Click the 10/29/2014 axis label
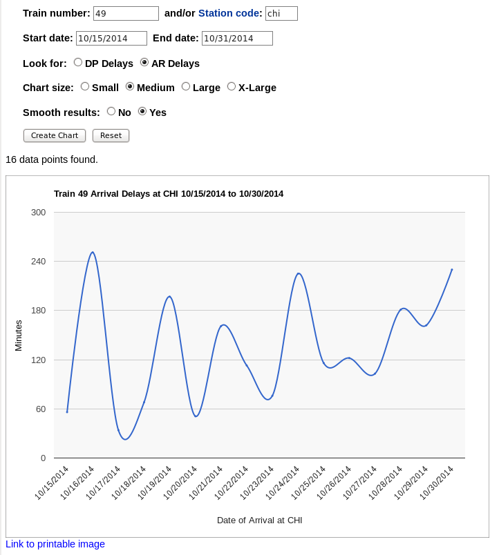Viewport: 499px width, 555px height. (x=411, y=483)
